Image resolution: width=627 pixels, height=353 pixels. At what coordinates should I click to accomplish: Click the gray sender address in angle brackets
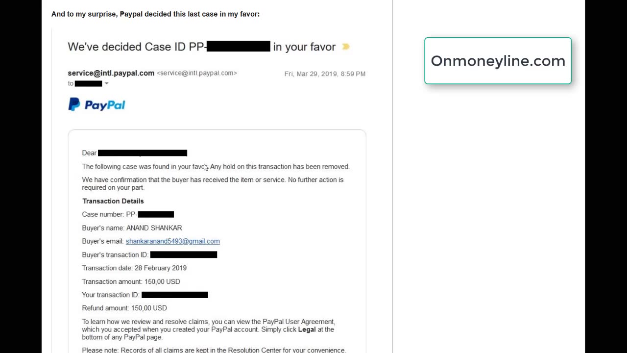[197, 73]
